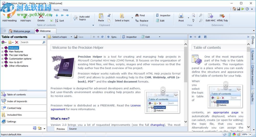Collapse the Table of contents panel

44,37
